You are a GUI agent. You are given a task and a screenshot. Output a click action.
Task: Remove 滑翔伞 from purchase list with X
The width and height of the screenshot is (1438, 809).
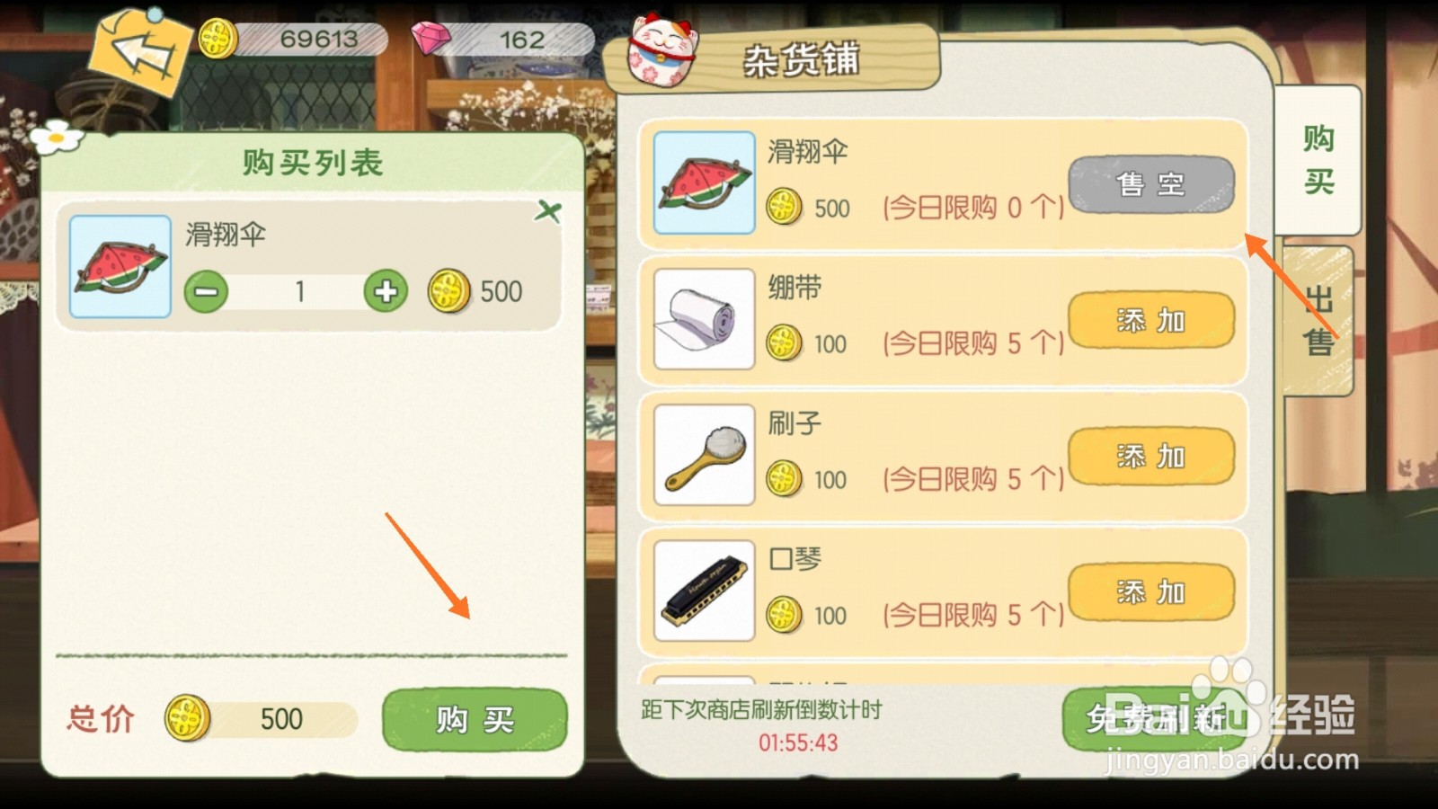(547, 211)
